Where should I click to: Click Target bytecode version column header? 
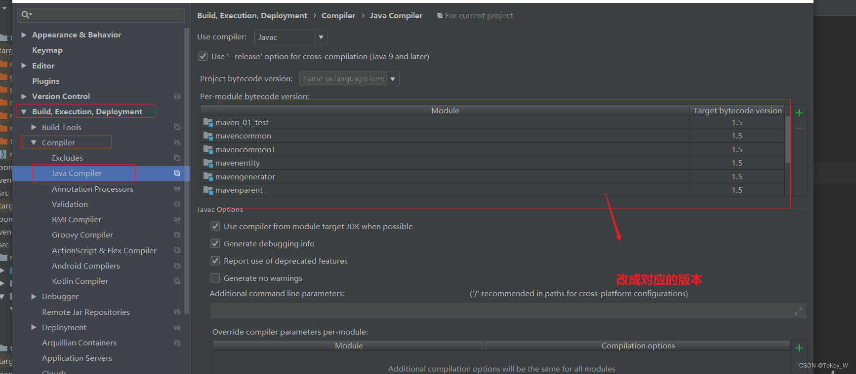click(737, 110)
